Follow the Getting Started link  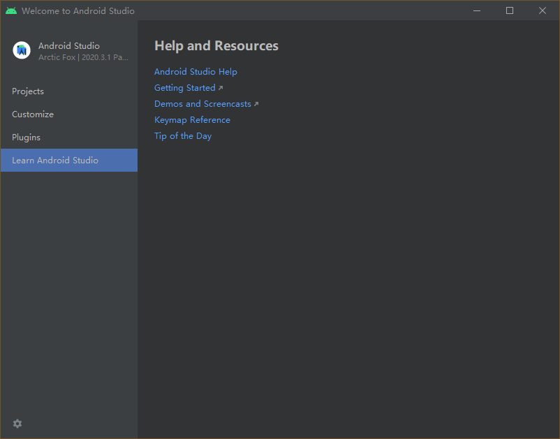[184, 88]
